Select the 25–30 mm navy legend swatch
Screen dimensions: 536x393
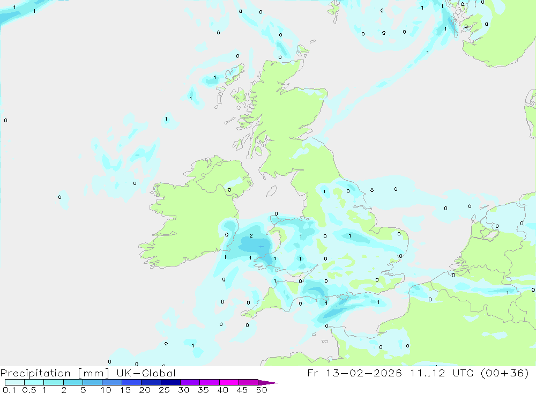pos(170,382)
